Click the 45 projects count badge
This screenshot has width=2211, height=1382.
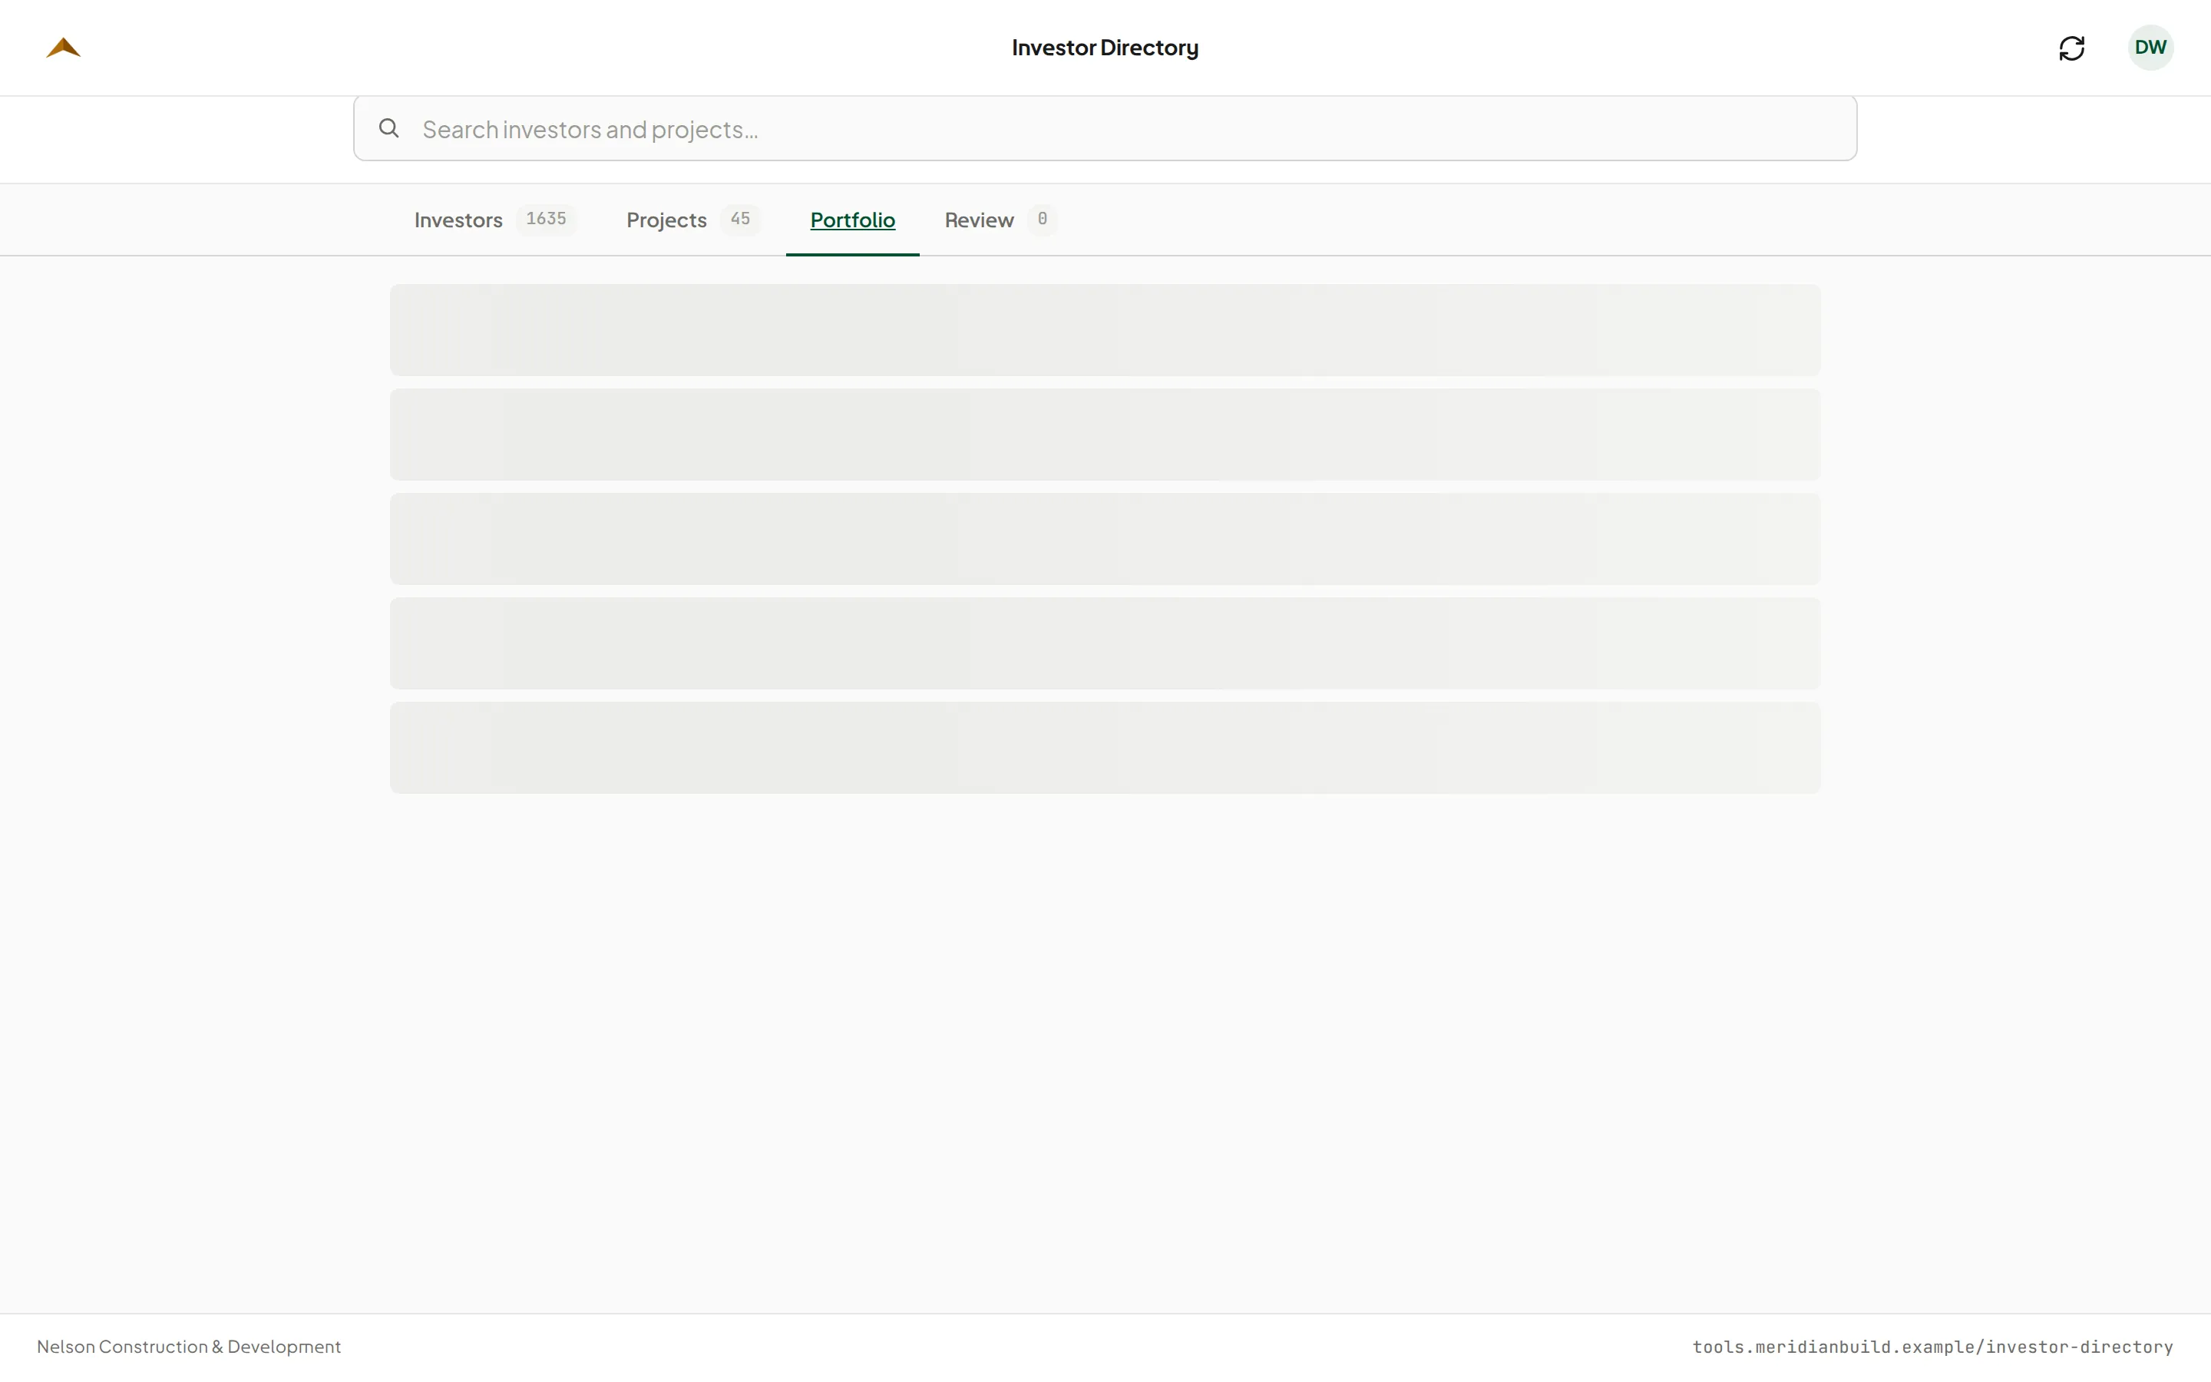(x=739, y=220)
